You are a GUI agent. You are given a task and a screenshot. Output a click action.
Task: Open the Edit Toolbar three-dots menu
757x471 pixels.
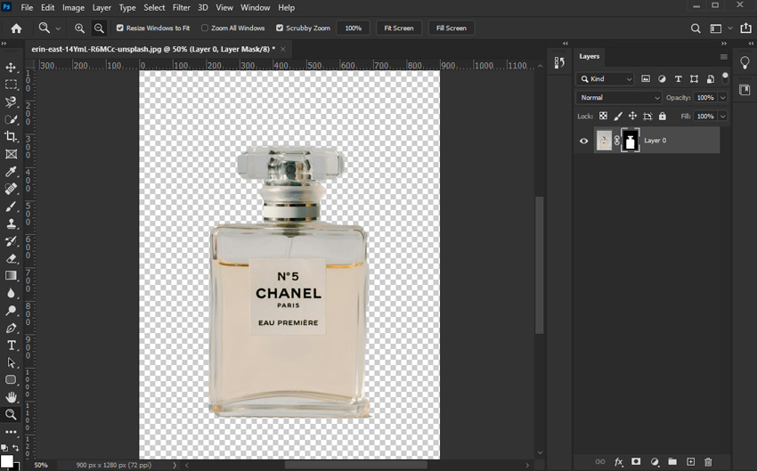pos(11,432)
